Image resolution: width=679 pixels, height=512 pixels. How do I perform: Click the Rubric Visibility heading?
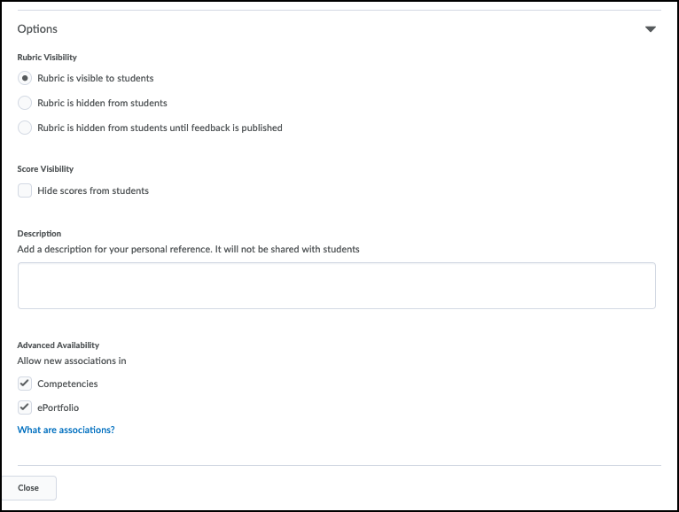coord(47,57)
